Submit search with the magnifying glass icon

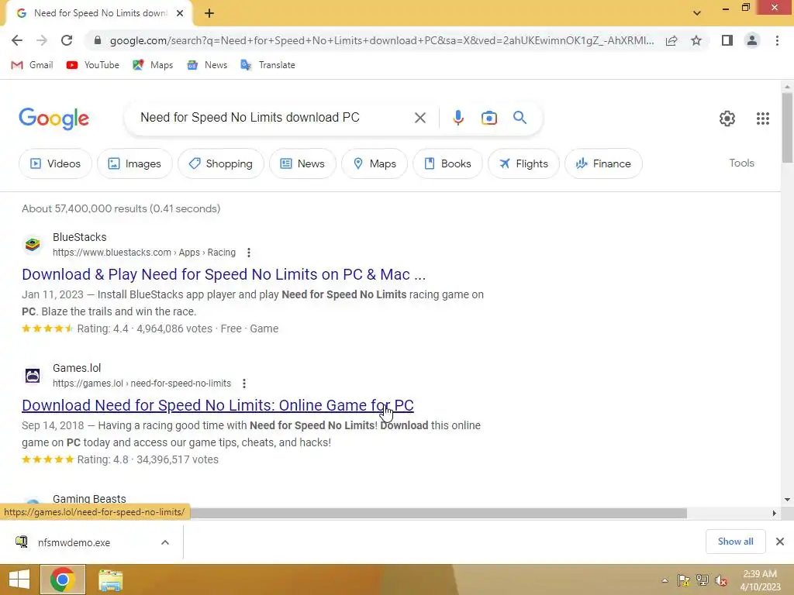(x=520, y=118)
